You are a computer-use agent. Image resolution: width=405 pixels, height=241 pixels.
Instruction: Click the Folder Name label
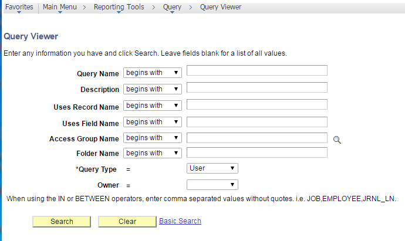[x=97, y=154]
